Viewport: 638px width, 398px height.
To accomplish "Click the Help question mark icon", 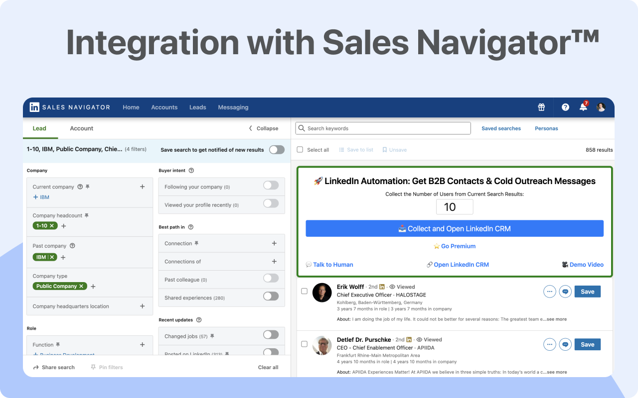I will pos(565,107).
